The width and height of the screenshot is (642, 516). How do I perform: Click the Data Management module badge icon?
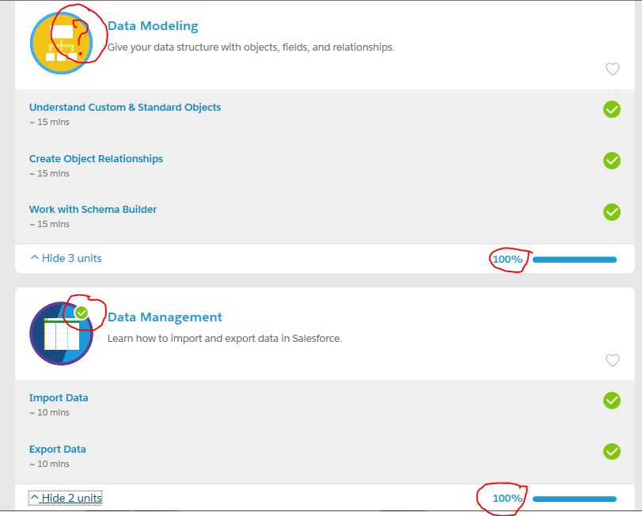pyautogui.click(x=61, y=333)
